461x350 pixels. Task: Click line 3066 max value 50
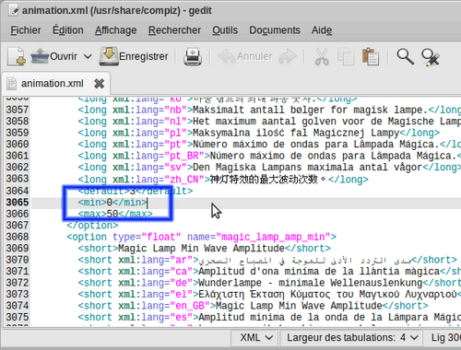112,214
